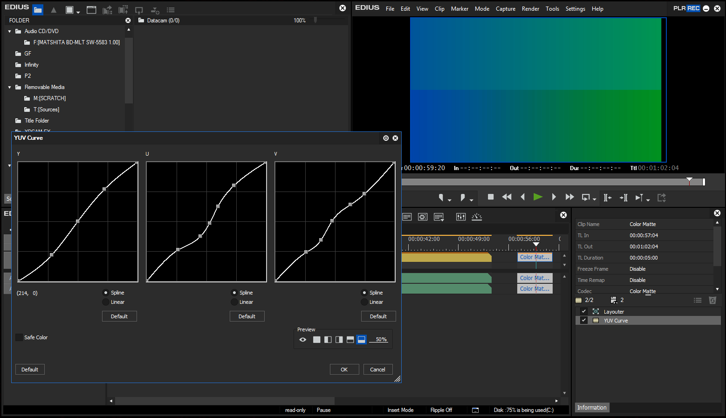Open the Clip menu
The width and height of the screenshot is (726, 418).
click(439, 9)
